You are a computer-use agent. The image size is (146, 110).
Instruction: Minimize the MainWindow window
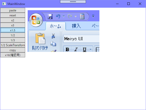(x=117, y=4)
